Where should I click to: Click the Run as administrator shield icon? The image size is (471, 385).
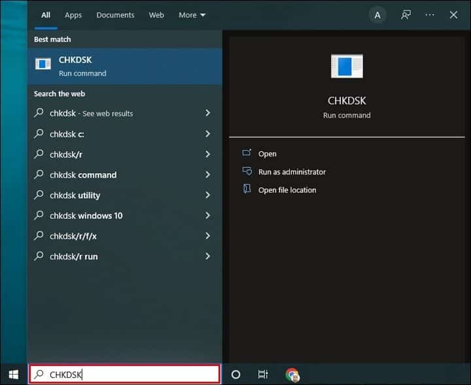pyautogui.click(x=247, y=171)
